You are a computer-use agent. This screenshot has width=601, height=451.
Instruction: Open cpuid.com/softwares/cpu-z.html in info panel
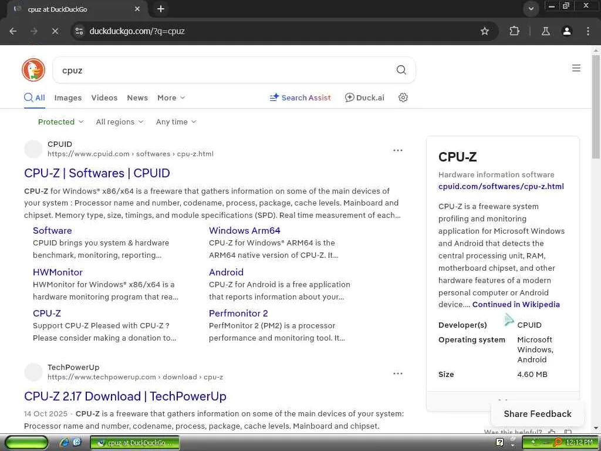click(501, 186)
